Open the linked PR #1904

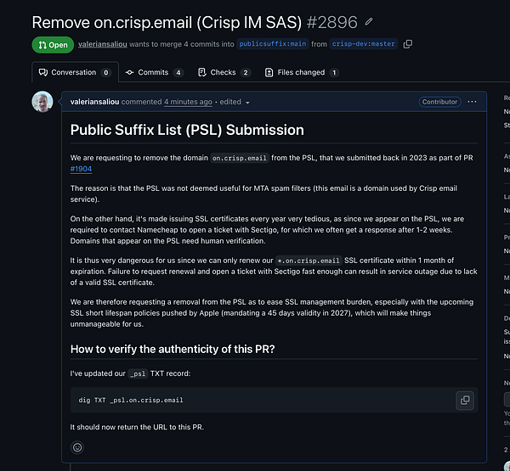click(x=81, y=169)
